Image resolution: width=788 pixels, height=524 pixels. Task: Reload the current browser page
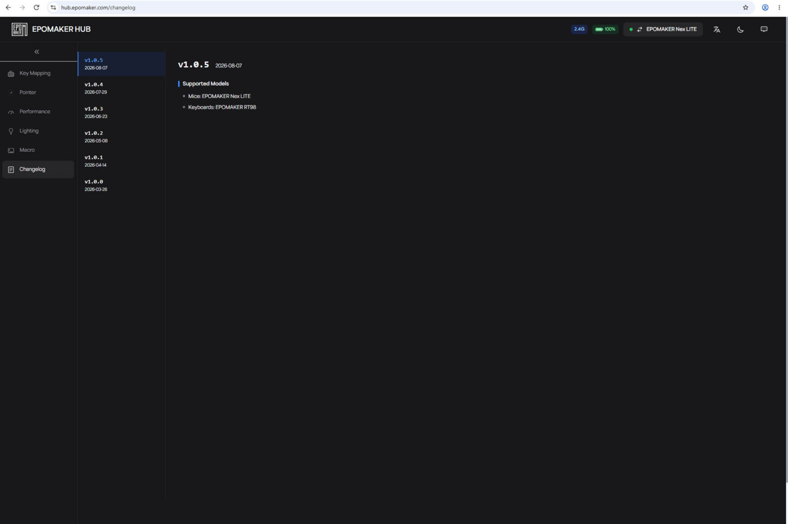coord(36,8)
